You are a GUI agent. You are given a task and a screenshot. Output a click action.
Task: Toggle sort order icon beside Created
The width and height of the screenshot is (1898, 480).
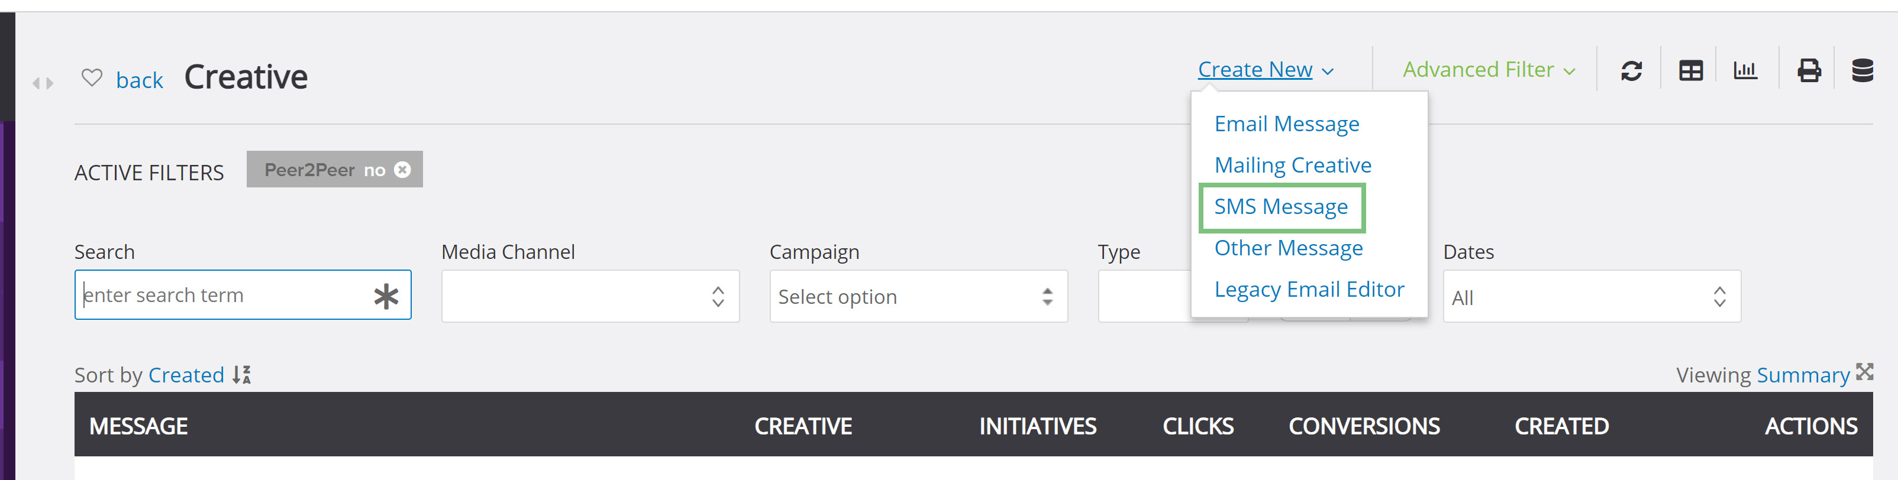tap(241, 375)
